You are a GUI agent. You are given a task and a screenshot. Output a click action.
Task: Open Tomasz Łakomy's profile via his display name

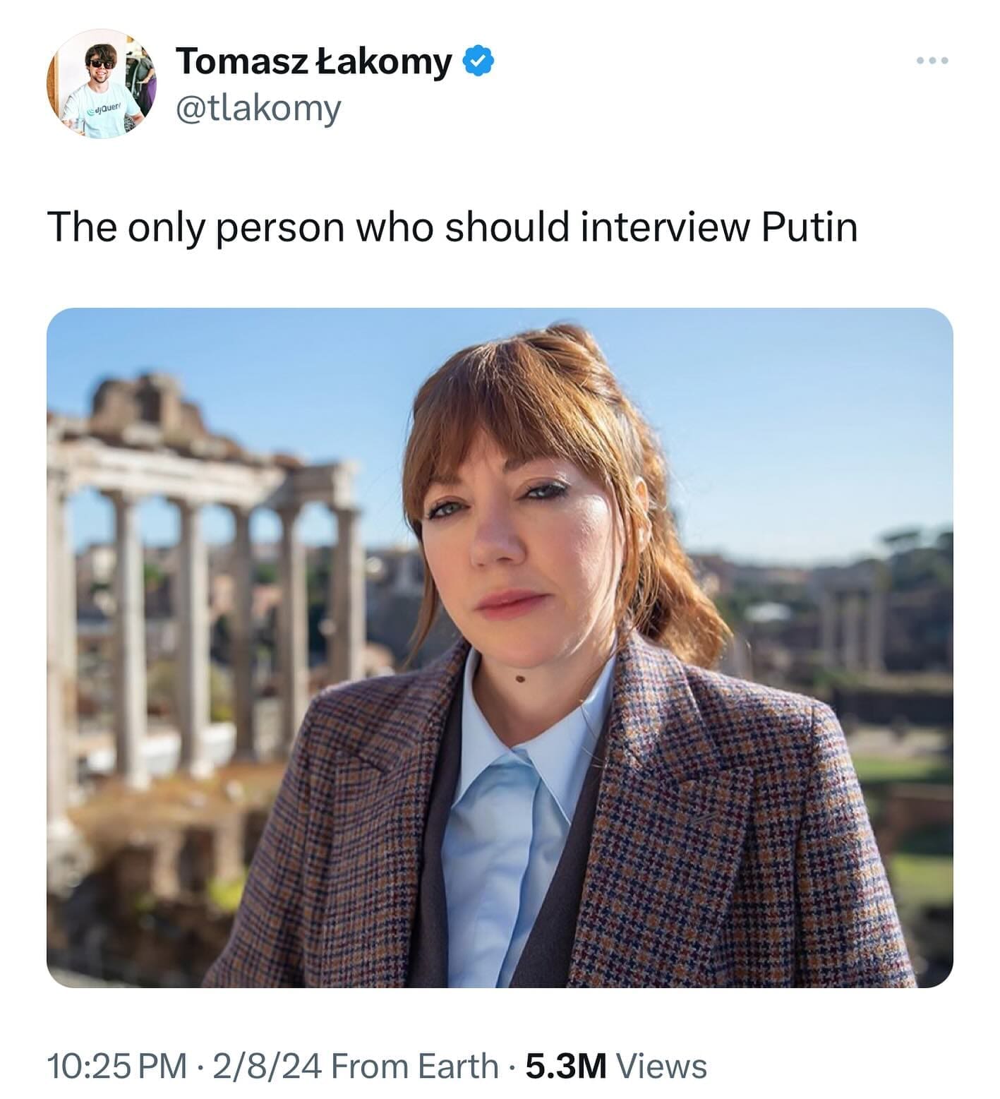[311, 62]
